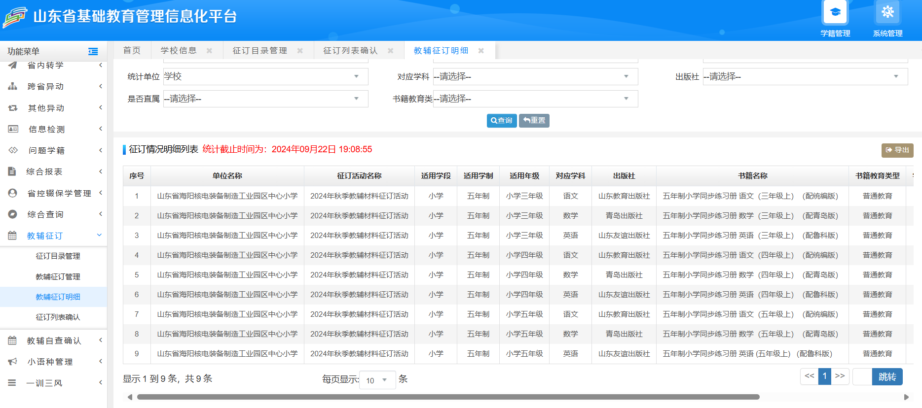
Task: Open 征订列表确认 in sidebar
Action: tap(58, 317)
